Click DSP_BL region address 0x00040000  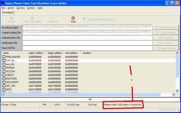[35, 60]
